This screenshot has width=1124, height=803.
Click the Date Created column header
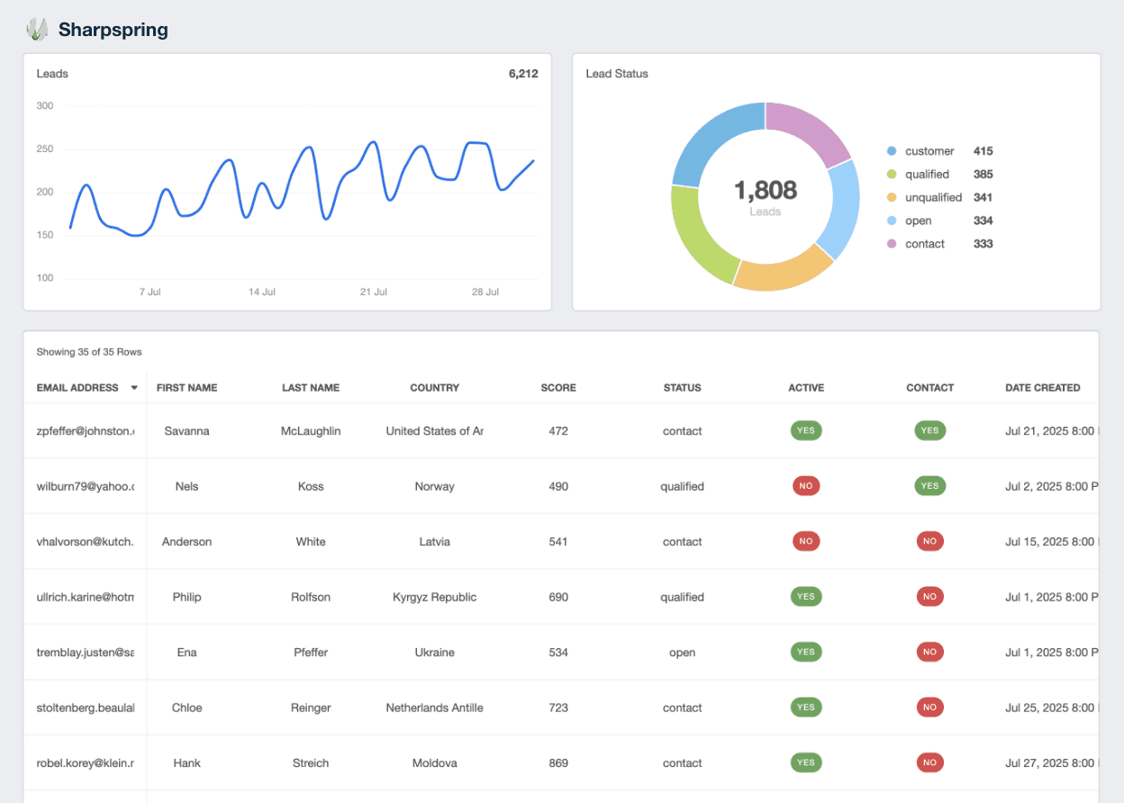pos(1042,387)
